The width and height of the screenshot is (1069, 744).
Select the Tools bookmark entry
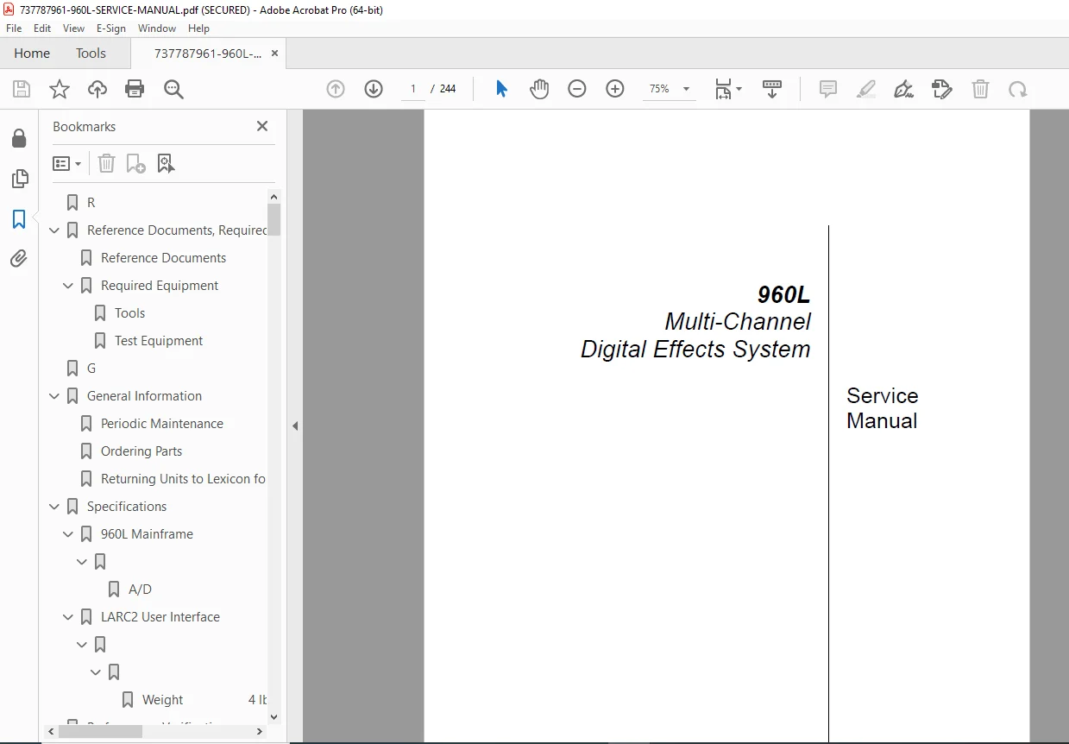129,313
